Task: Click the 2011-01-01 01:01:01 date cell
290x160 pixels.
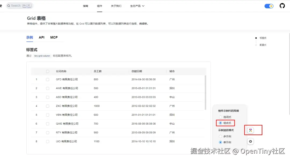Action: coord(143,115)
